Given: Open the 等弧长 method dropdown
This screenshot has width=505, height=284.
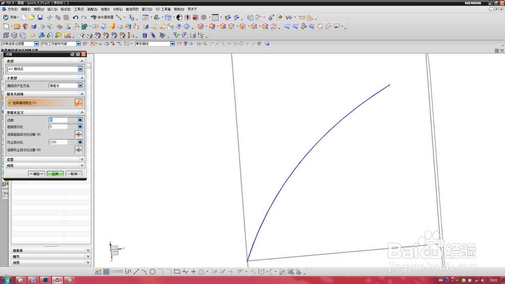Looking at the screenshot, I should pyautogui.click(x=80, y=86).
